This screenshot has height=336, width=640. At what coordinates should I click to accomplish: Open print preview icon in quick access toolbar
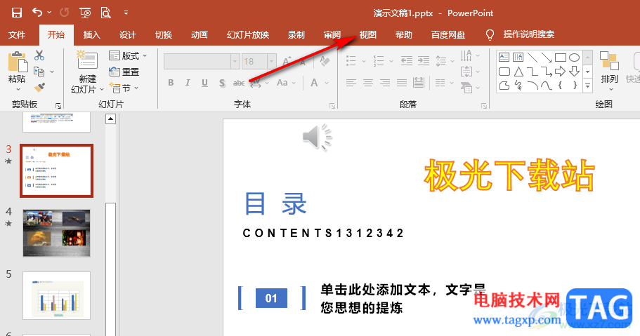coord(105,13)
